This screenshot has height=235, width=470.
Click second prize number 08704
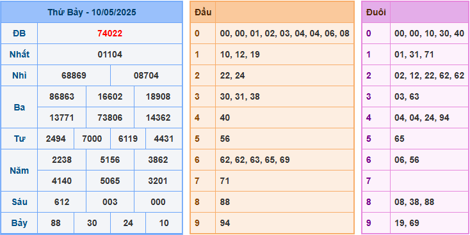[x=146, y=75]
